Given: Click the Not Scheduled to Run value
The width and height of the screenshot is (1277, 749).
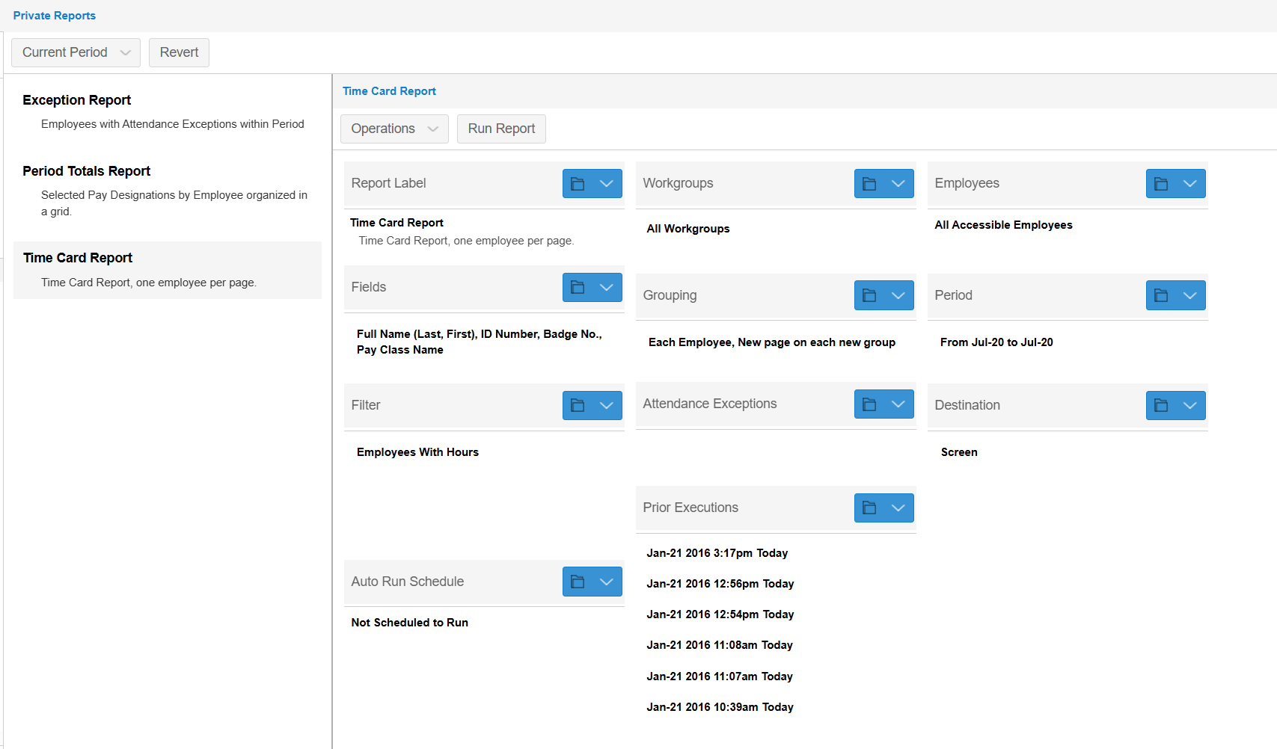Looking at the screenshot, I should (410, 623).
